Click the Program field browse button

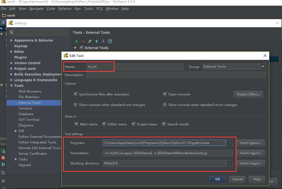tap(230, 143)
